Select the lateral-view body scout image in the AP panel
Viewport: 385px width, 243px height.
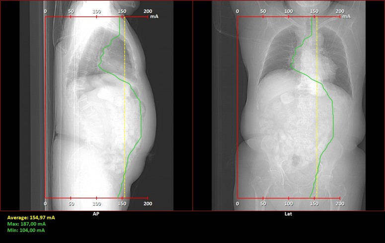pos(96,106)
